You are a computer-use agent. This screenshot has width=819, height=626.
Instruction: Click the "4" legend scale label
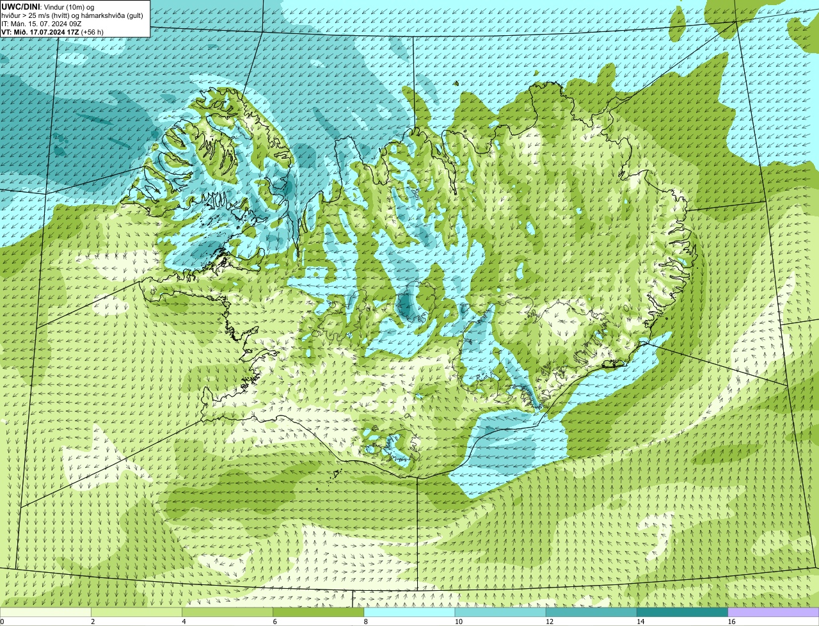coord(184,622)
